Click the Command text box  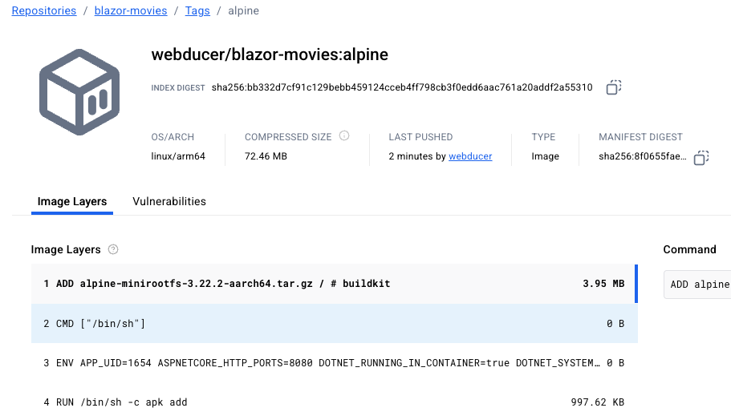pos(698,284)
